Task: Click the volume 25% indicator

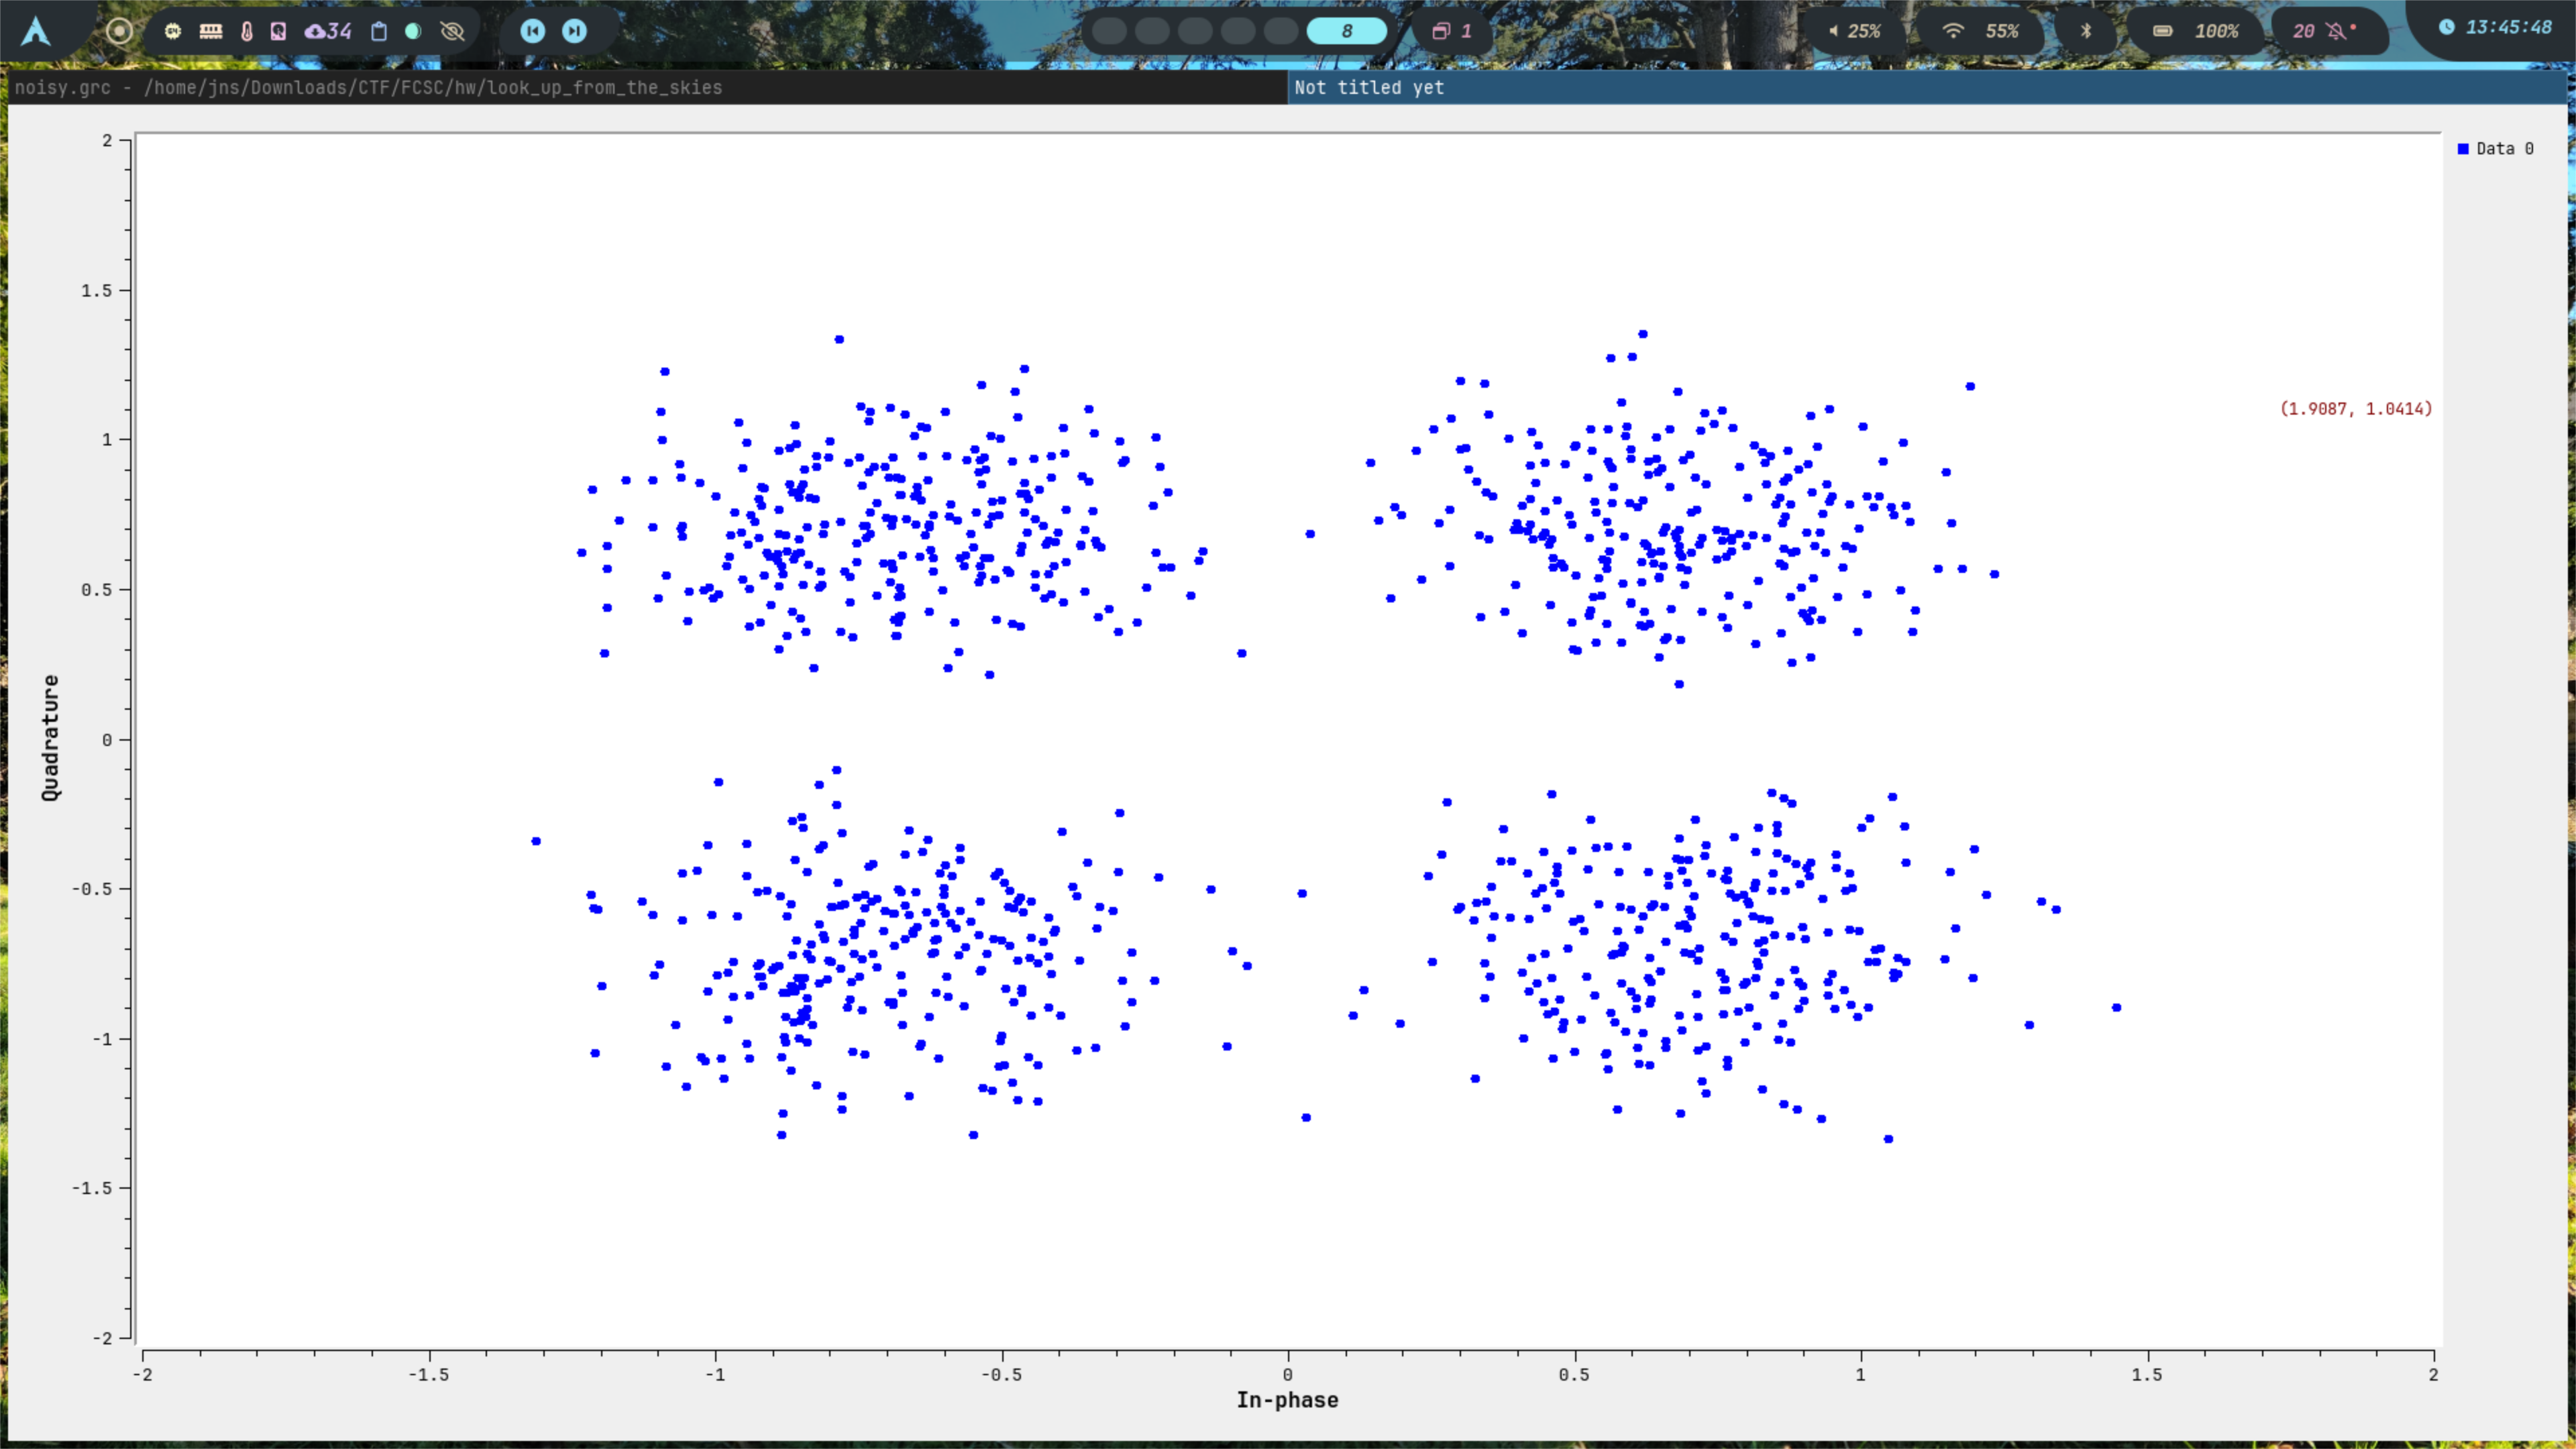Action: pyautogui.click(x=1854, y=31)
